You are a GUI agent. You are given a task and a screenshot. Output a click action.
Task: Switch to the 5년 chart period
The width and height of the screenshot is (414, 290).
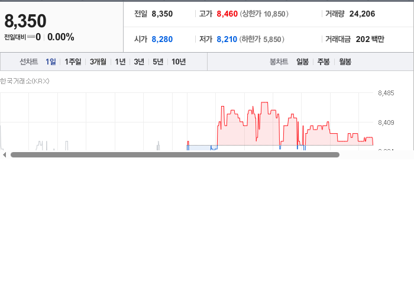(x=158, y=62)
